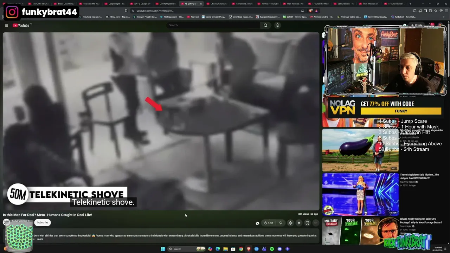Image resolution: width=450 pixels, height=253 pixels.
Task: Click the browser address bar URL
Action: (155, 11)
